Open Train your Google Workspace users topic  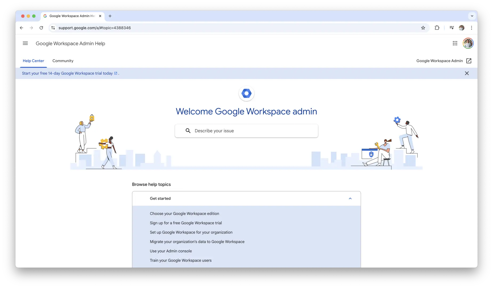(x=181, y=260)
